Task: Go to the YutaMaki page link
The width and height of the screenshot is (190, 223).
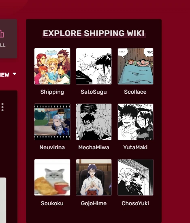Action: pyautogui.click(x=135, y=147)
